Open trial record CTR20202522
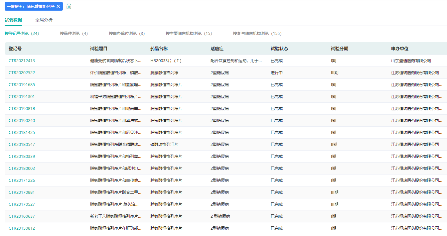This screenshot has height=236, width=447. click(22, 73)
